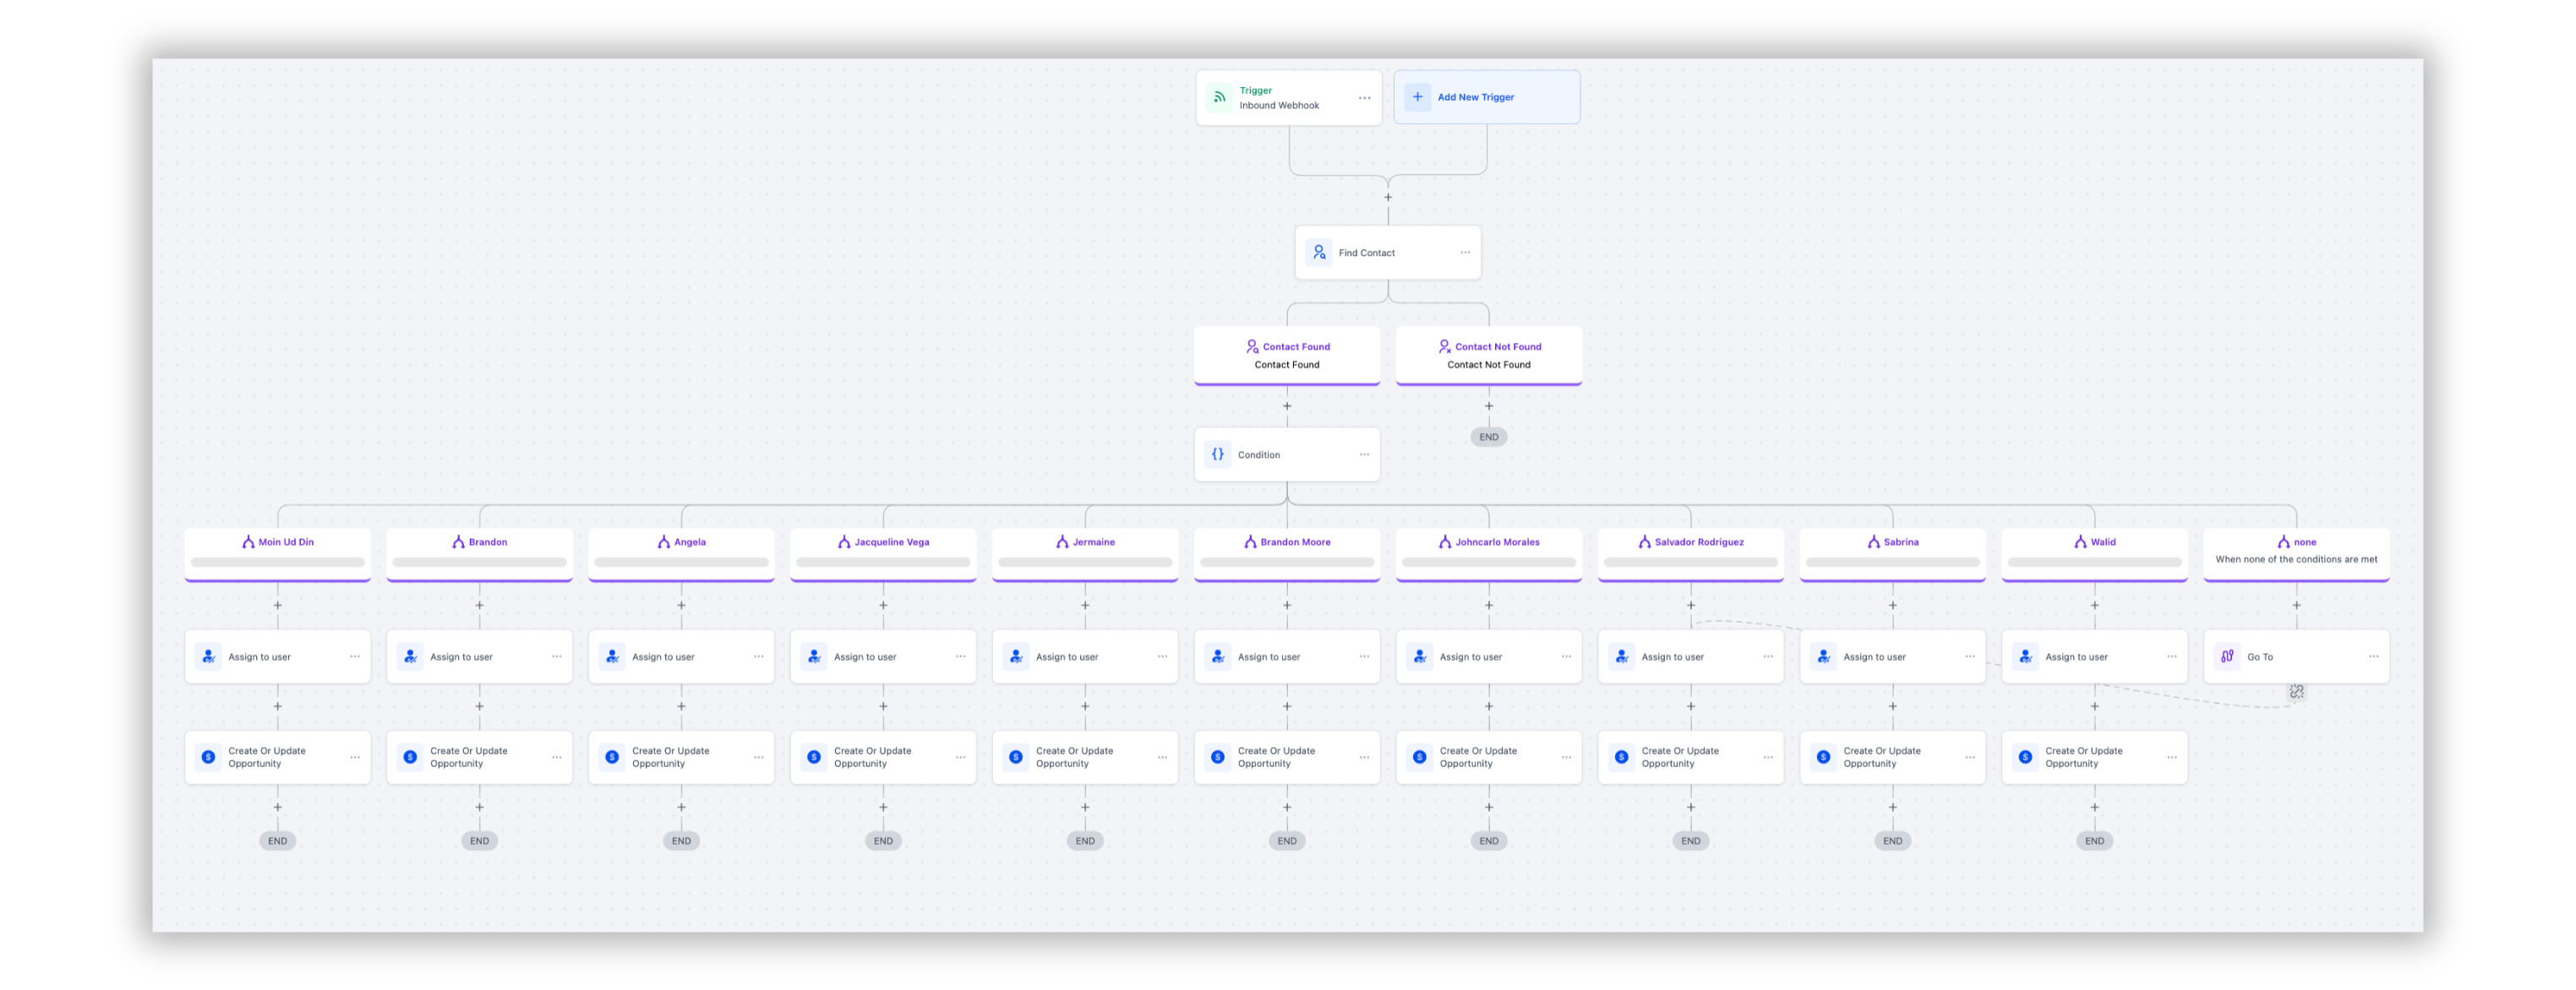Select the Brandon branch

pos(479,554)
